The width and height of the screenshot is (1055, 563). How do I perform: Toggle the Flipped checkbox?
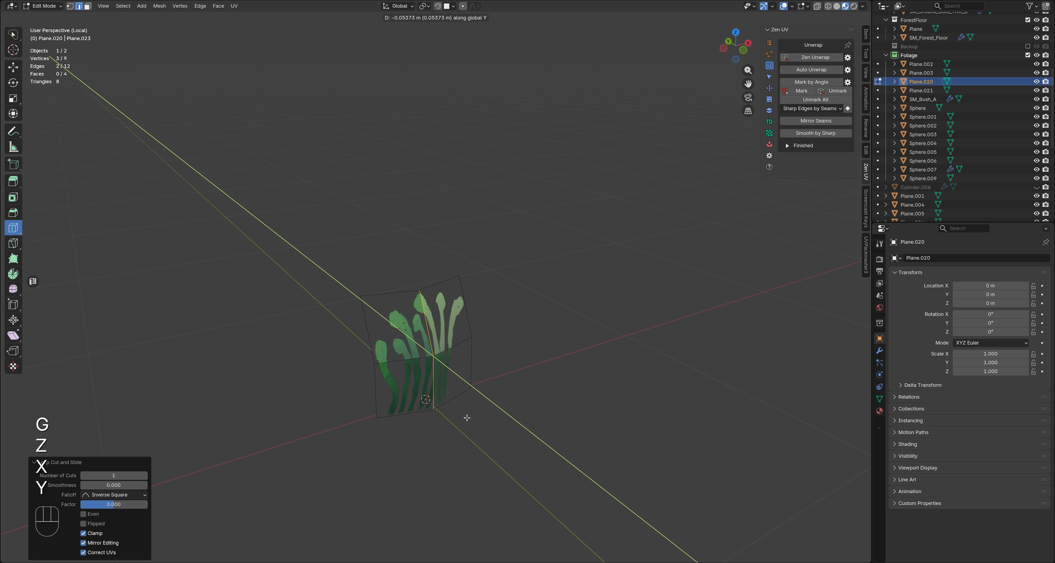pos(83,524)
